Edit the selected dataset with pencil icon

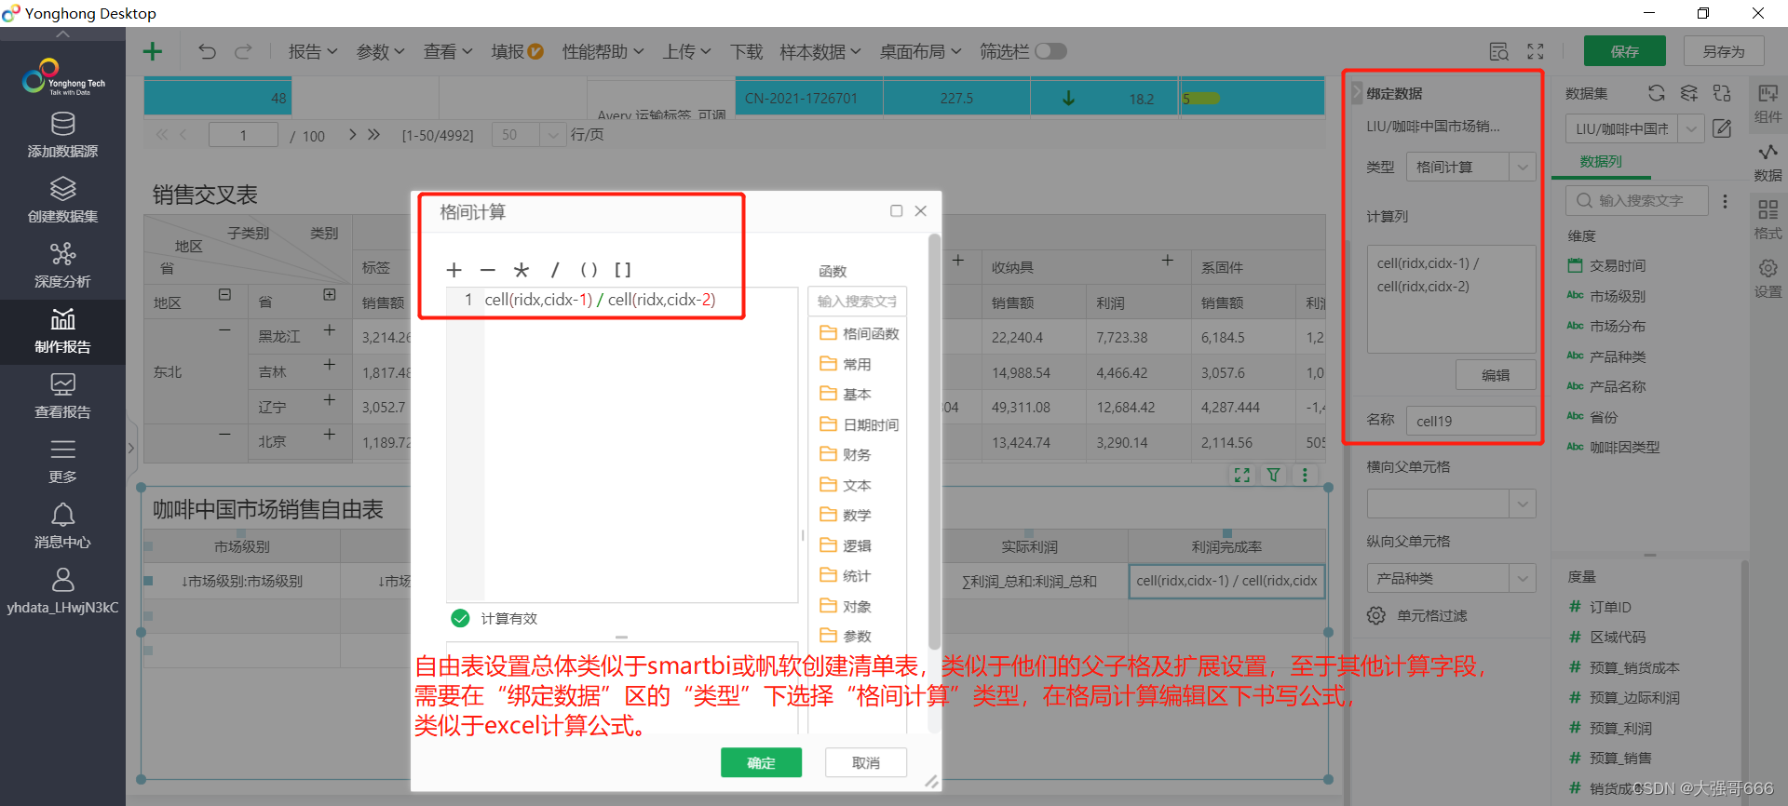pyautogui.click(x=1722, y=128)
